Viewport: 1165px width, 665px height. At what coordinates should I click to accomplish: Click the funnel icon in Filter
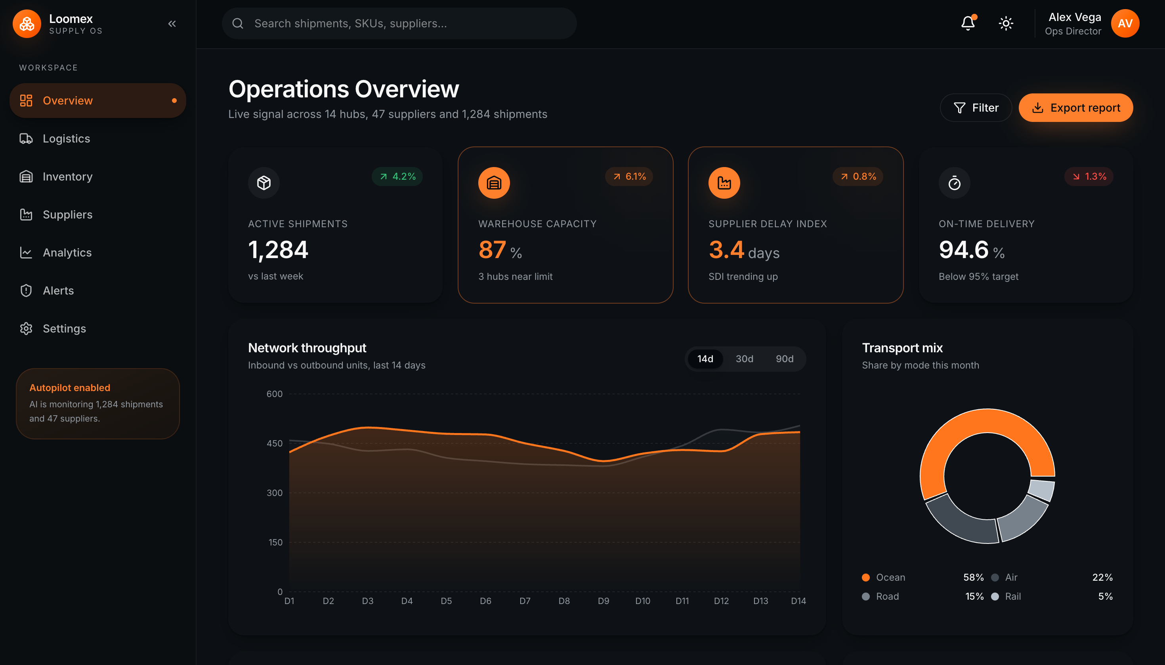959,108
